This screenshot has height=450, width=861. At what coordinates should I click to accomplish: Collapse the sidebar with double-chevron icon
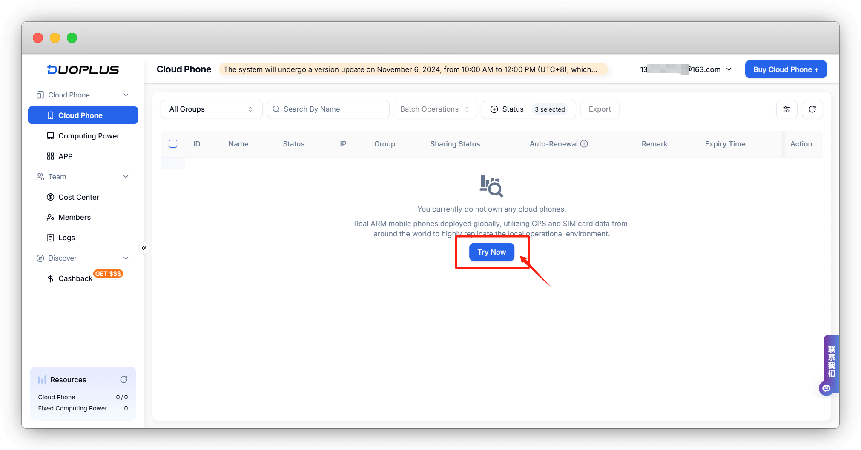[144, 248]
